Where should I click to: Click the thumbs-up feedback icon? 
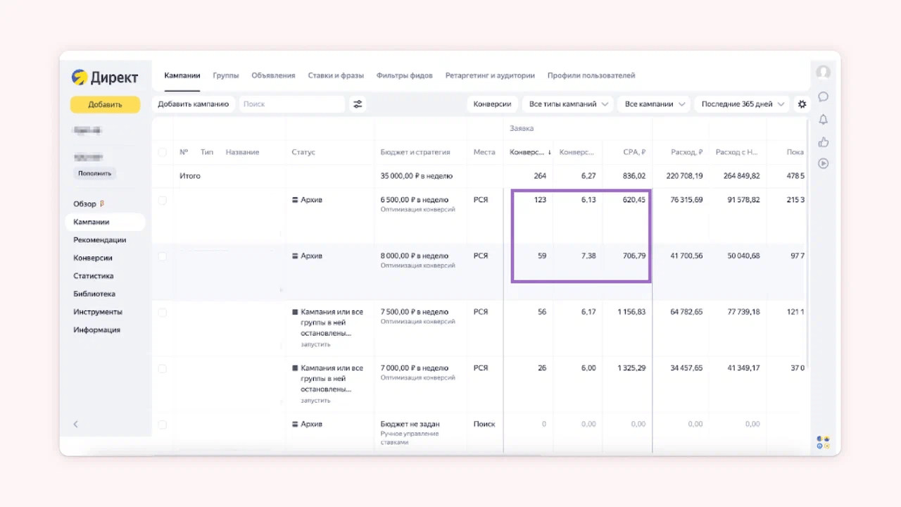[823, 142]
